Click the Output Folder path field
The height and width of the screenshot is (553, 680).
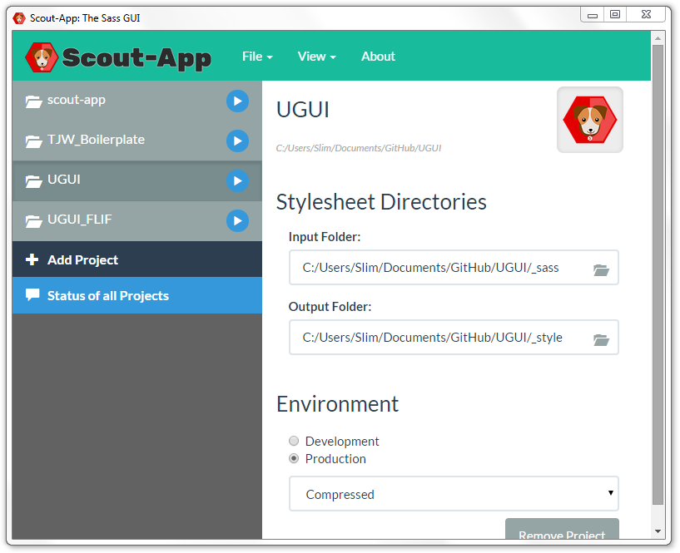coord(454,337)
